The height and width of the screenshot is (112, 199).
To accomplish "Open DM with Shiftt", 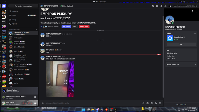I will 23,83.
